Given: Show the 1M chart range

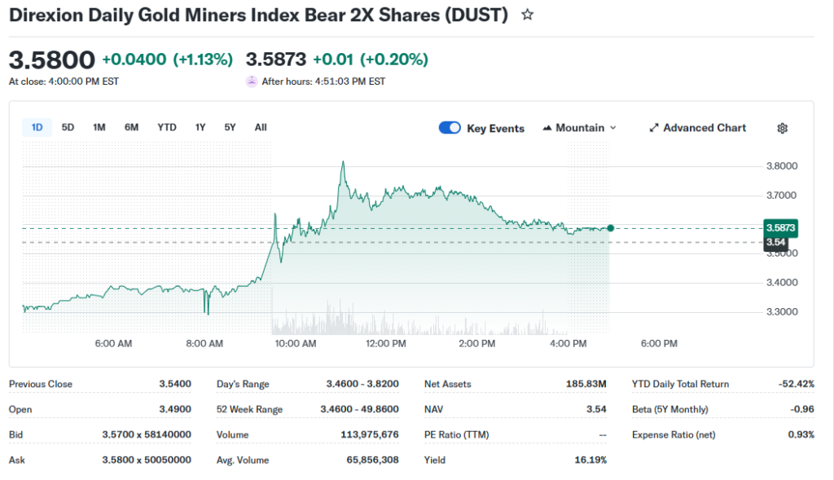Looking at the screenshot, I should pos(99,127).
